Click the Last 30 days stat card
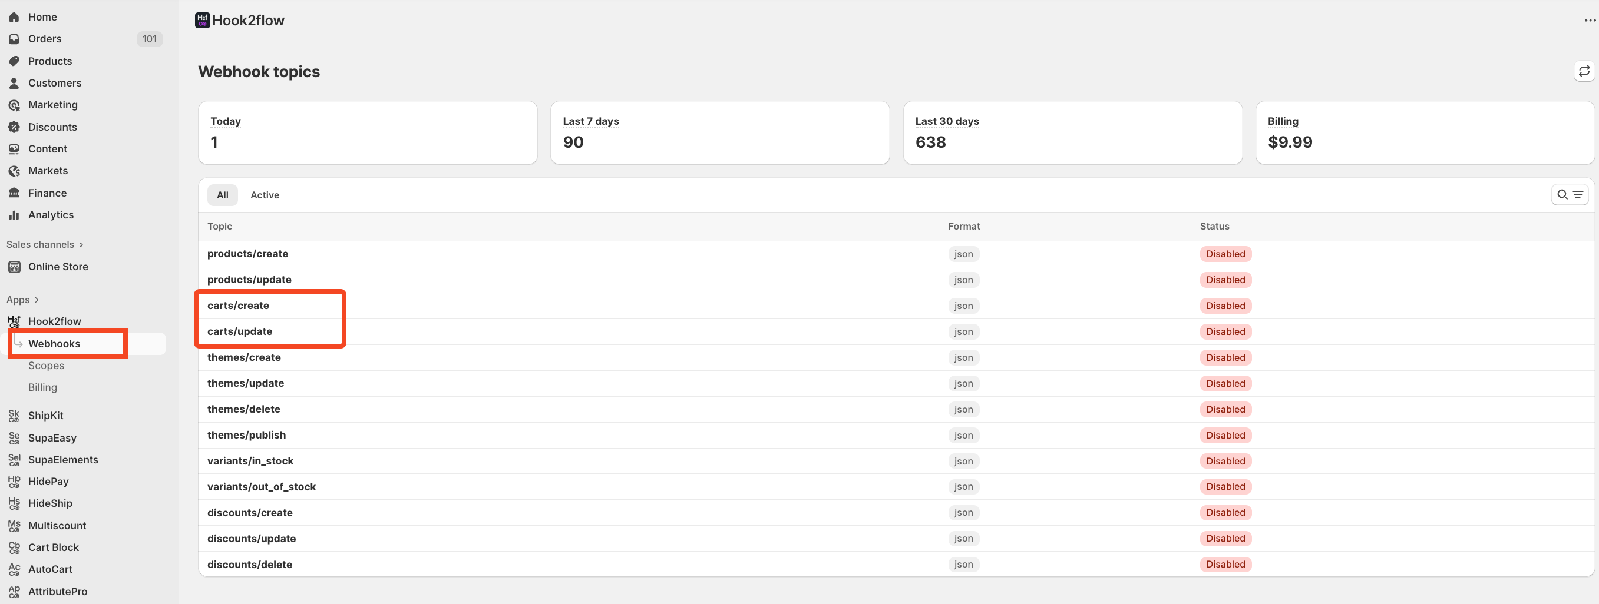The image size is (1599, 604). click(x=1072, y=132)
